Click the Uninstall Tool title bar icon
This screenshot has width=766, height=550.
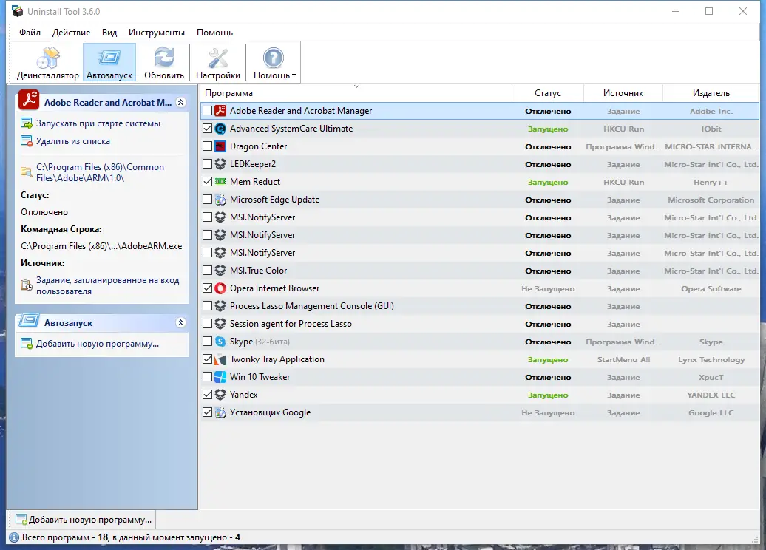17,11
